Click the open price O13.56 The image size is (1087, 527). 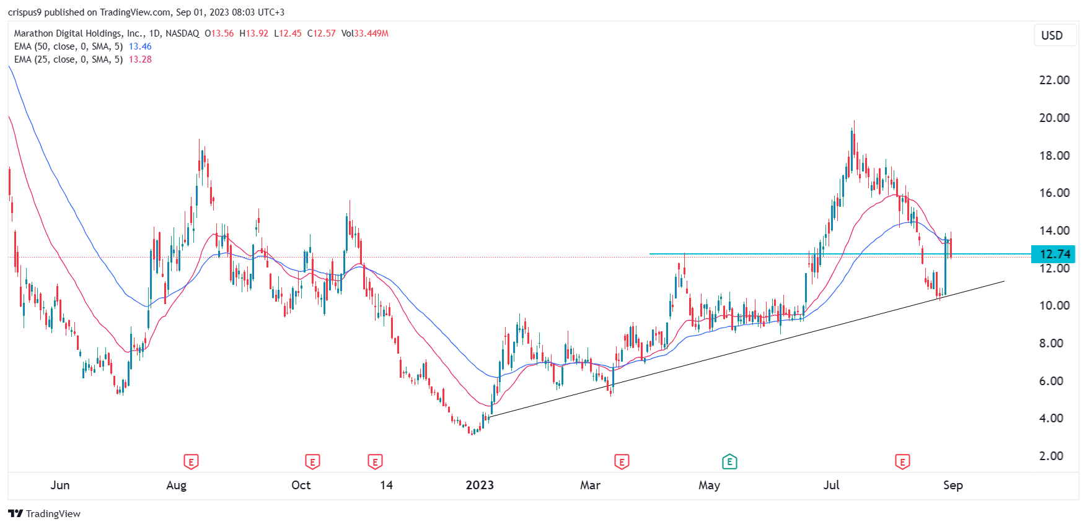point(219,33)
